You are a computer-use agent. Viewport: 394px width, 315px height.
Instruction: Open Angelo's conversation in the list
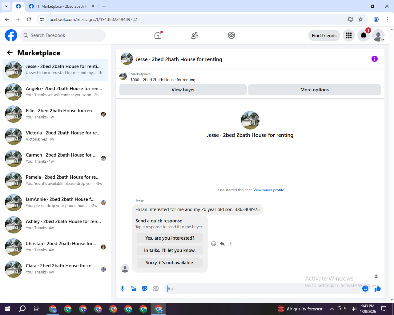[x=55, y=92]
